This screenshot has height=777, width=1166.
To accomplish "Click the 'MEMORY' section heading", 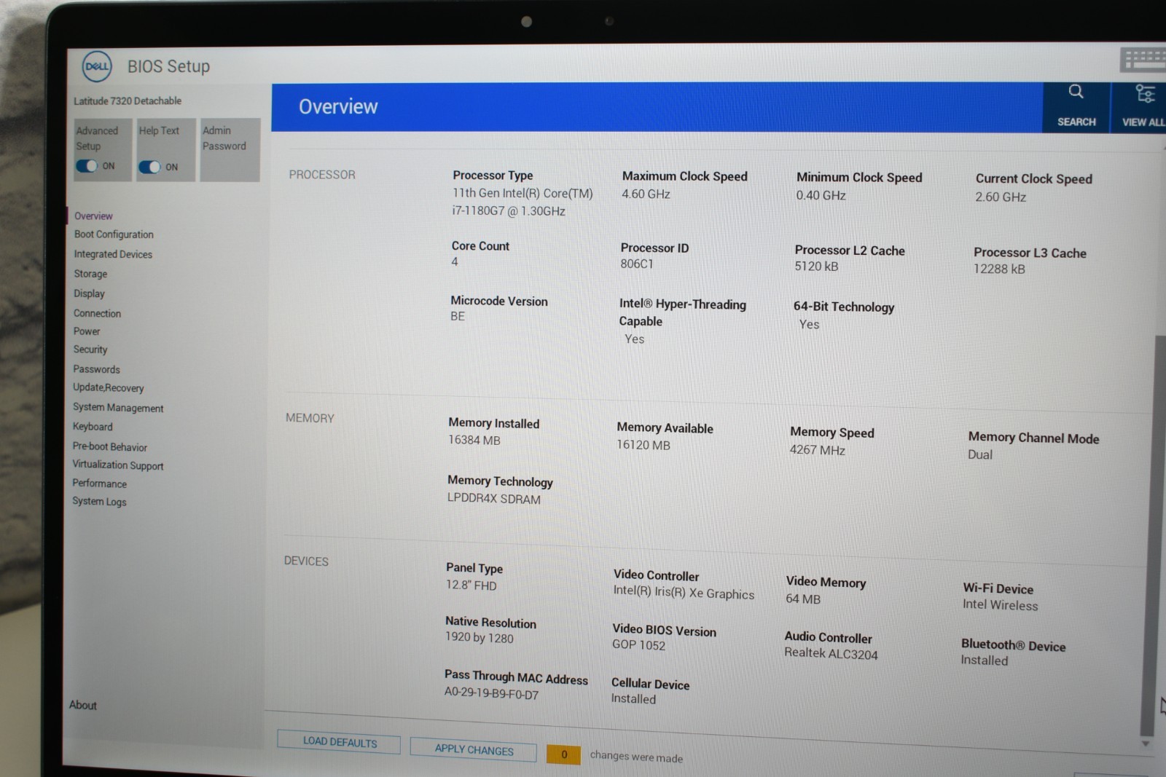I will pos(310,418).
